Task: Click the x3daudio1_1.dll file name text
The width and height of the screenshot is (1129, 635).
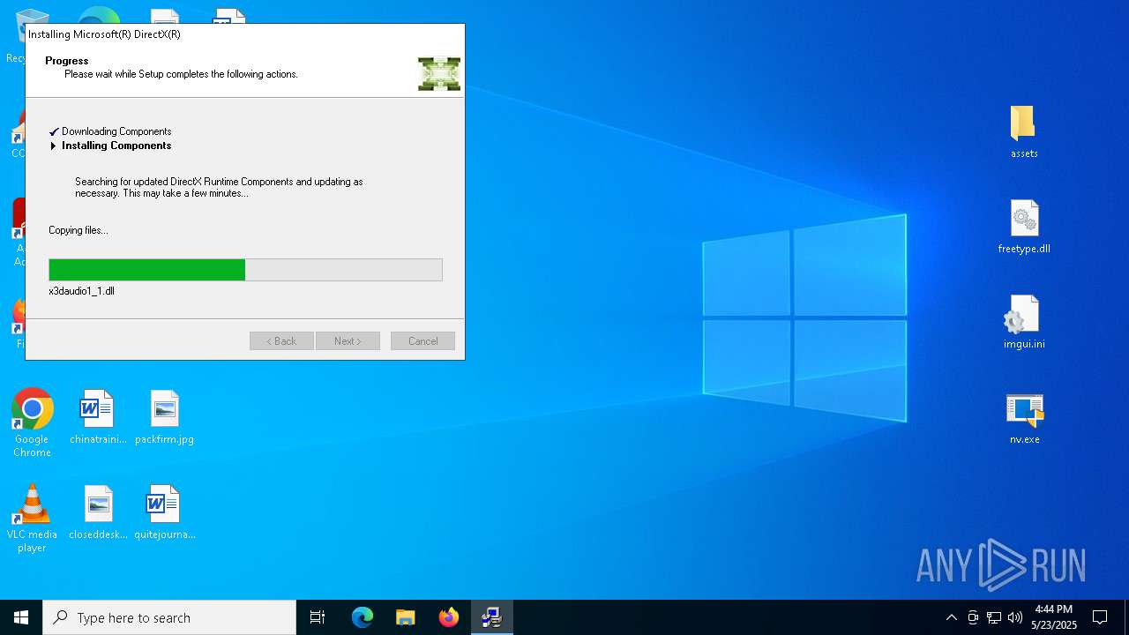Action: point(81,291)
